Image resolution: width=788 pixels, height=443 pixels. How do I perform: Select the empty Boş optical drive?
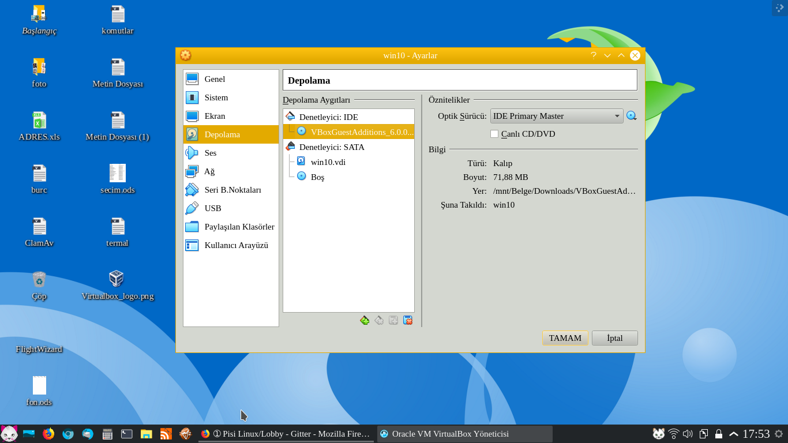[317, 177]
